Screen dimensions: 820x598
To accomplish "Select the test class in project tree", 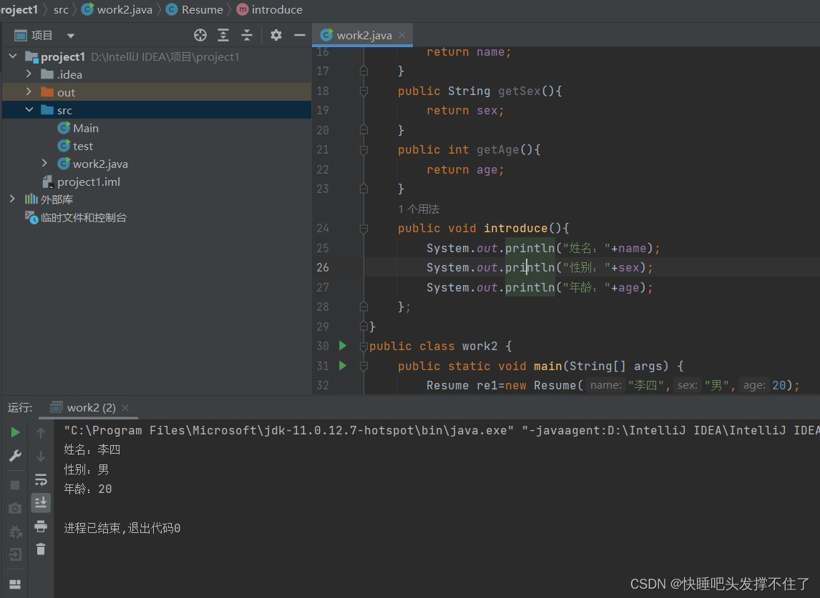I will [75, 146].
